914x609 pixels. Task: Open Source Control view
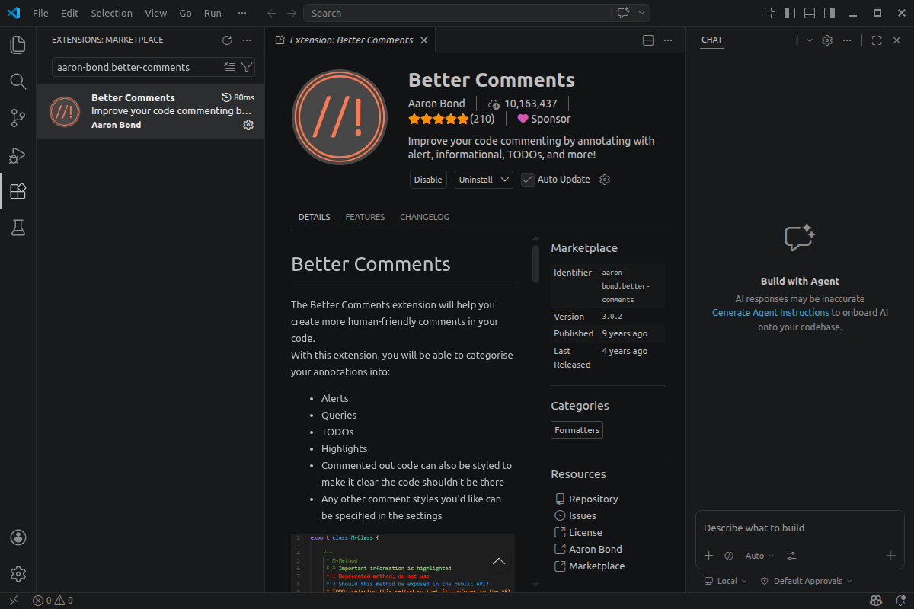(18, 118)
